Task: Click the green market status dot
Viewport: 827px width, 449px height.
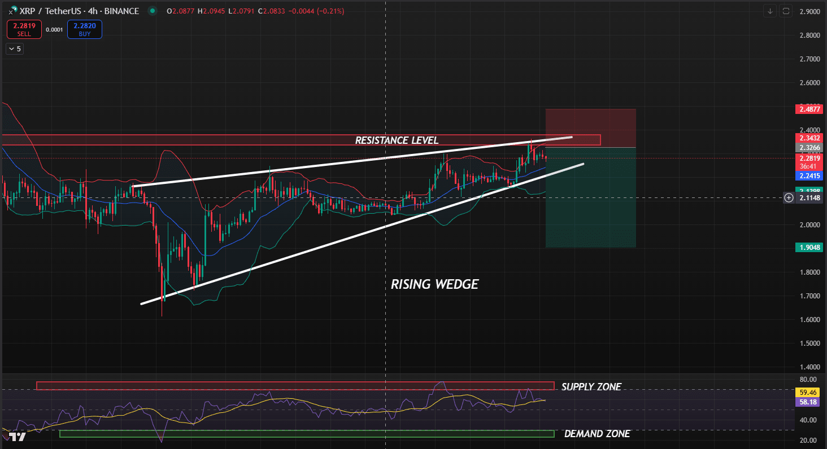Action: (x=151, y=11)
